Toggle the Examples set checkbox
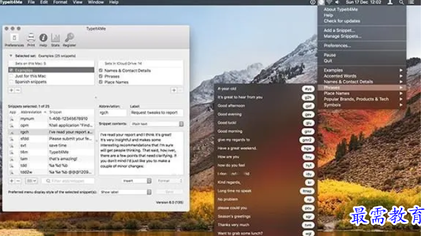 11,70
